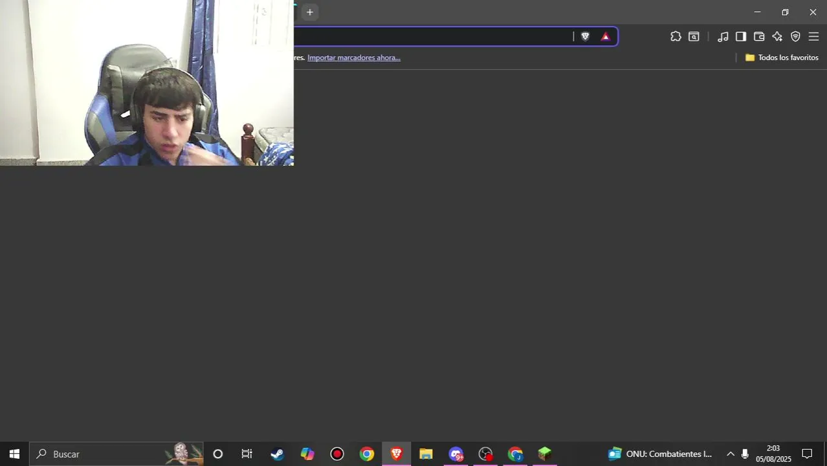The width and height of the screenshot is (827, 466).
Task: Open Cortana circle icon in taskbar
Action: 217,454
